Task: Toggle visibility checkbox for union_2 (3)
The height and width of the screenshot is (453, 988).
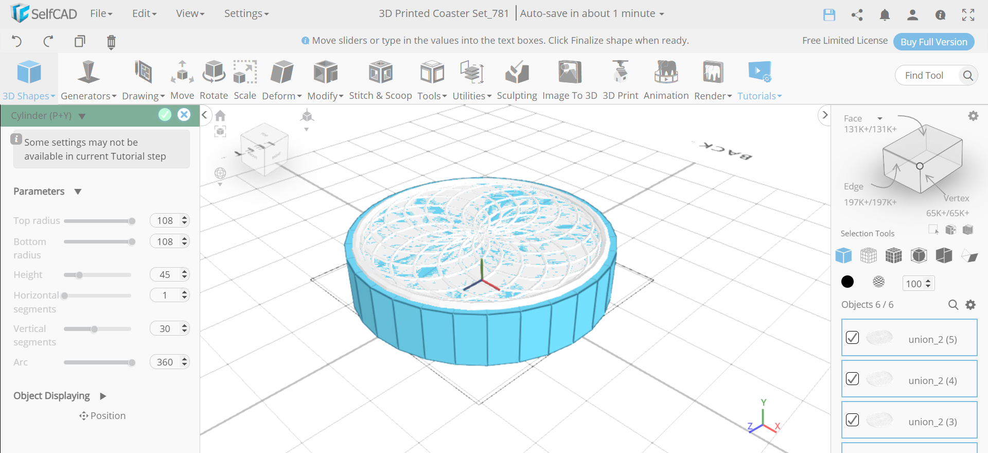Action: (x=852, y=420)
